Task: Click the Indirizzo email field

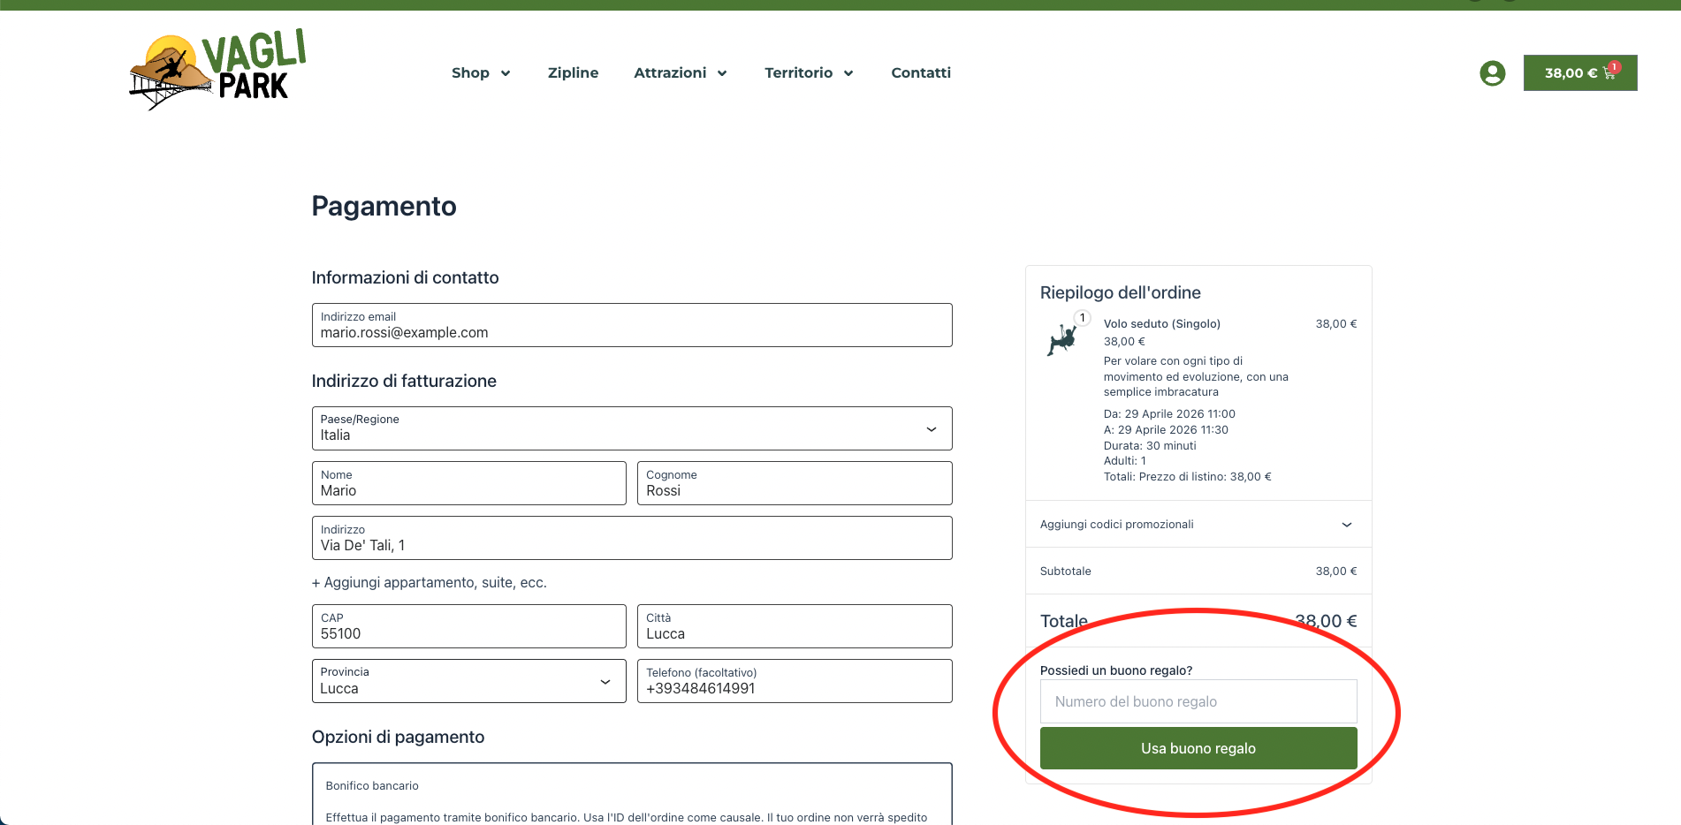Action: click(632, 325)
